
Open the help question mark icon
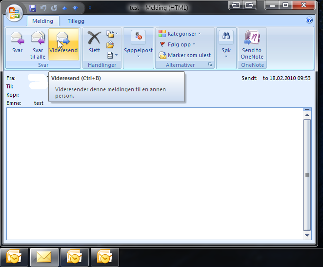click(309, 21)
